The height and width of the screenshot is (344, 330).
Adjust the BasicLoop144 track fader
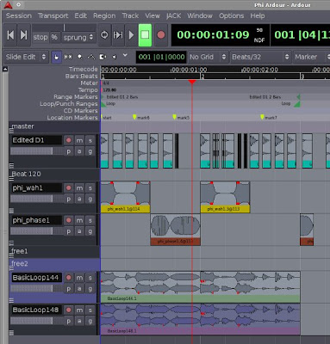(36, 288)
